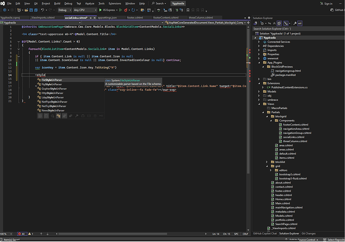Image resolution: width=345 pixels, height=242 pixels.
Task: Open the Any CPU platform dropdown
Action: pos(85,10)
